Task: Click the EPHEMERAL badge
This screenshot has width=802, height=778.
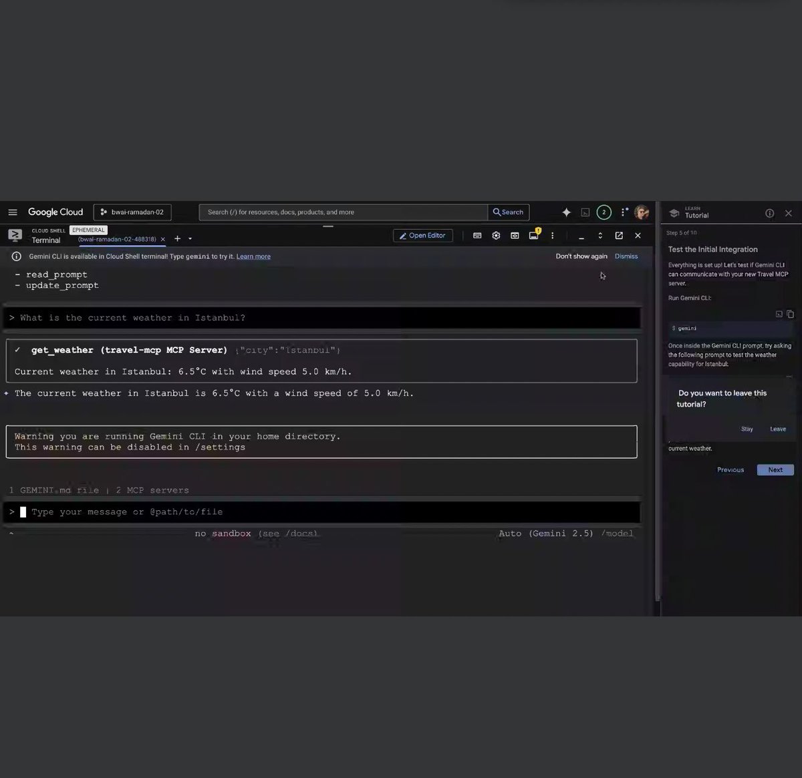Action: point(89,230)
